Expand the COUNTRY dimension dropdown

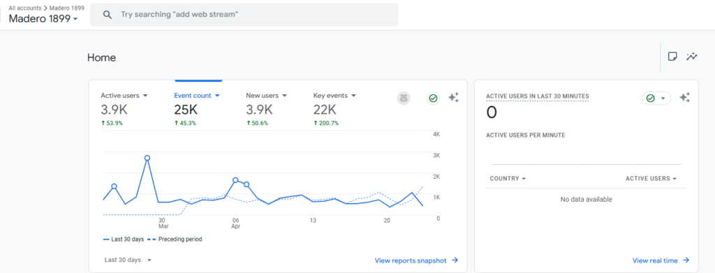point(508,179)
